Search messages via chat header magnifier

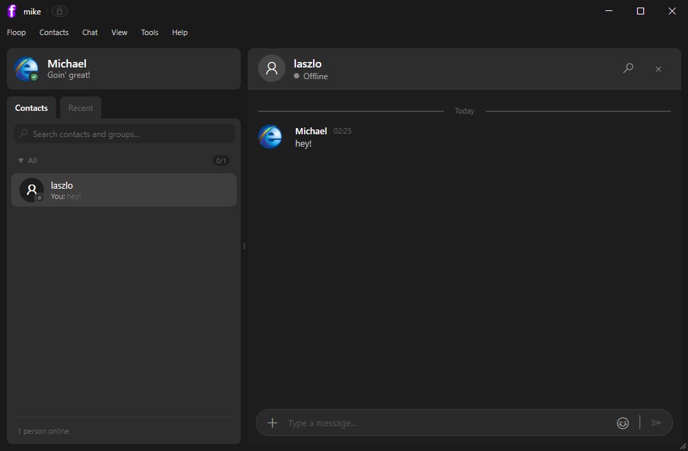pos(628,68)
